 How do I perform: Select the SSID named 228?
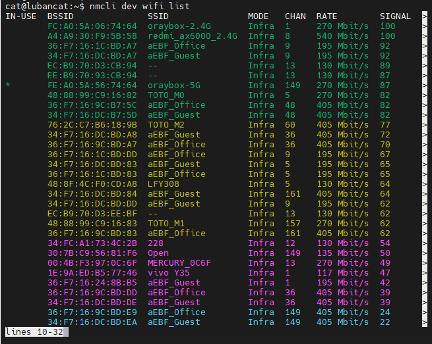156,243
